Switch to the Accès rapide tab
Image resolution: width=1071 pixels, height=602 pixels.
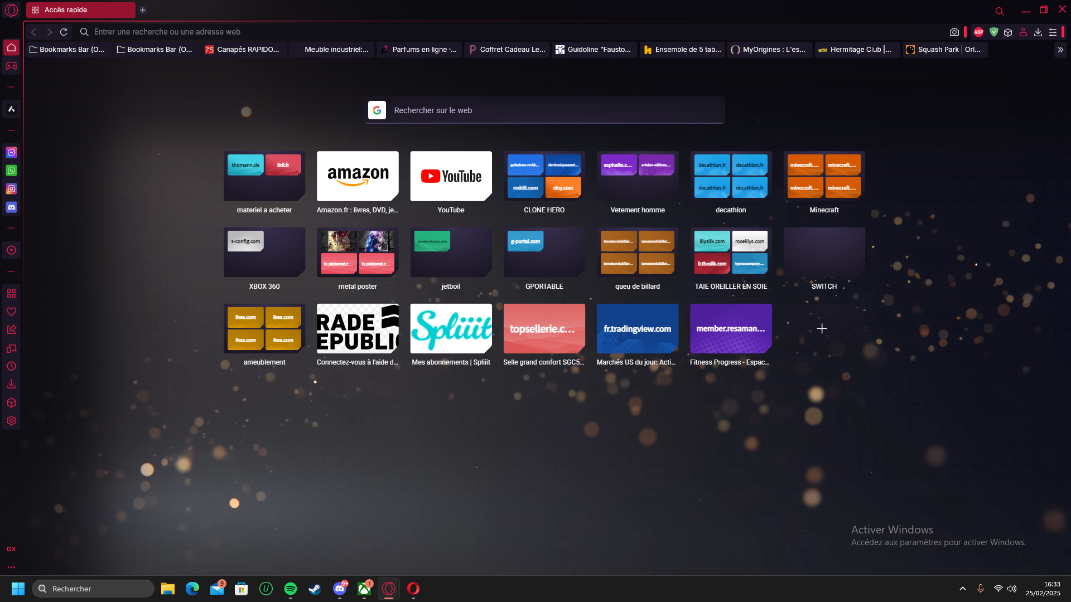[x=80, y=10]
